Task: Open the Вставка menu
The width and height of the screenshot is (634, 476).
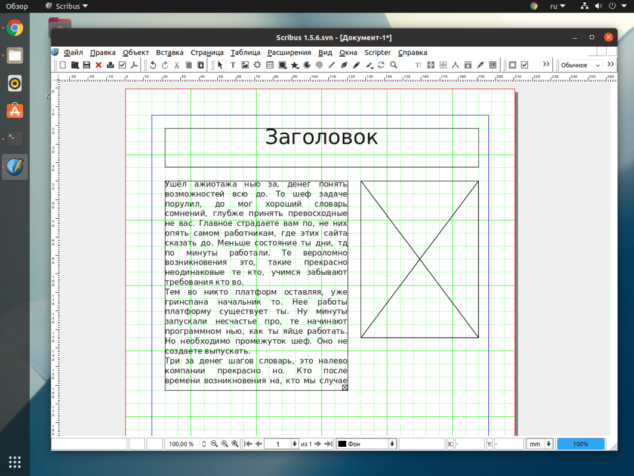Action: point(170,53)
